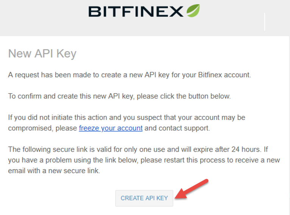
Task: Click the words 'contact support'
Action: pos(184,128)
